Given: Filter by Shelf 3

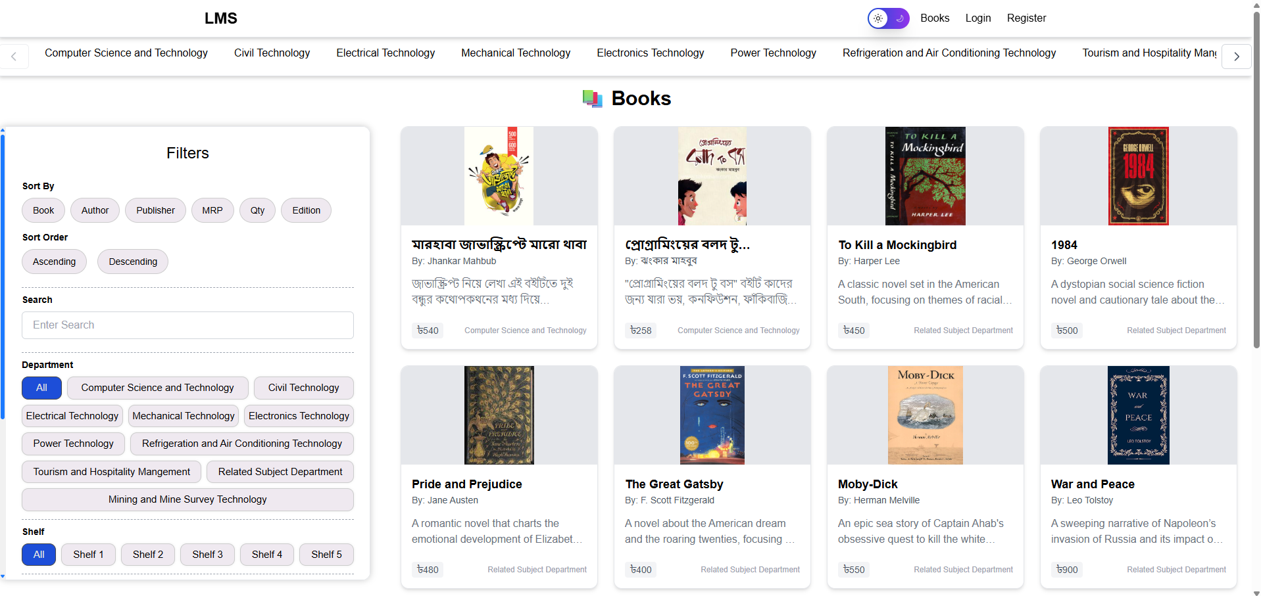Looking at the screenshot, I should pyautogui.click(x=207, y=555).
